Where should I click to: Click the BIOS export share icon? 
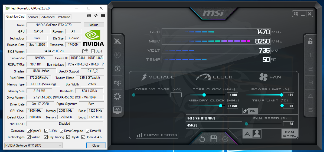click(x=85, y=51)
